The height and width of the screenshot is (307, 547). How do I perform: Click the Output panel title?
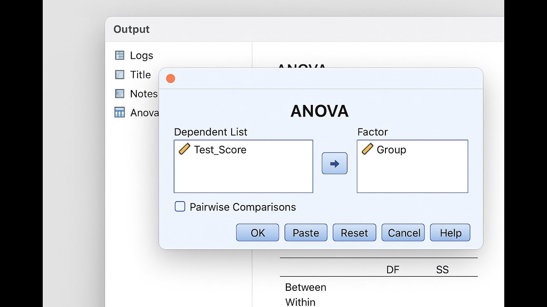[132, 29]
